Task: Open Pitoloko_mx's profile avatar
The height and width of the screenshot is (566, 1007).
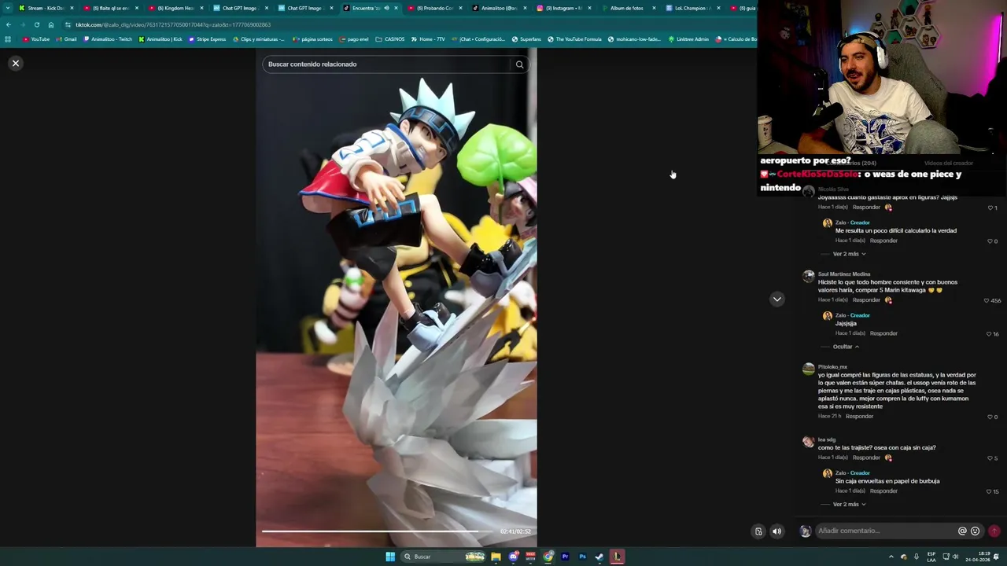Action: (x=808, y=369)
